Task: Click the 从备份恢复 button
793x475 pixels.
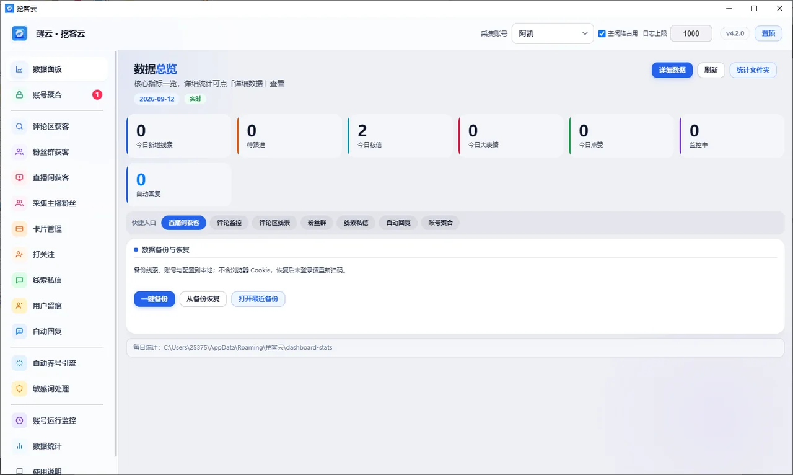Action: [203, 299]
